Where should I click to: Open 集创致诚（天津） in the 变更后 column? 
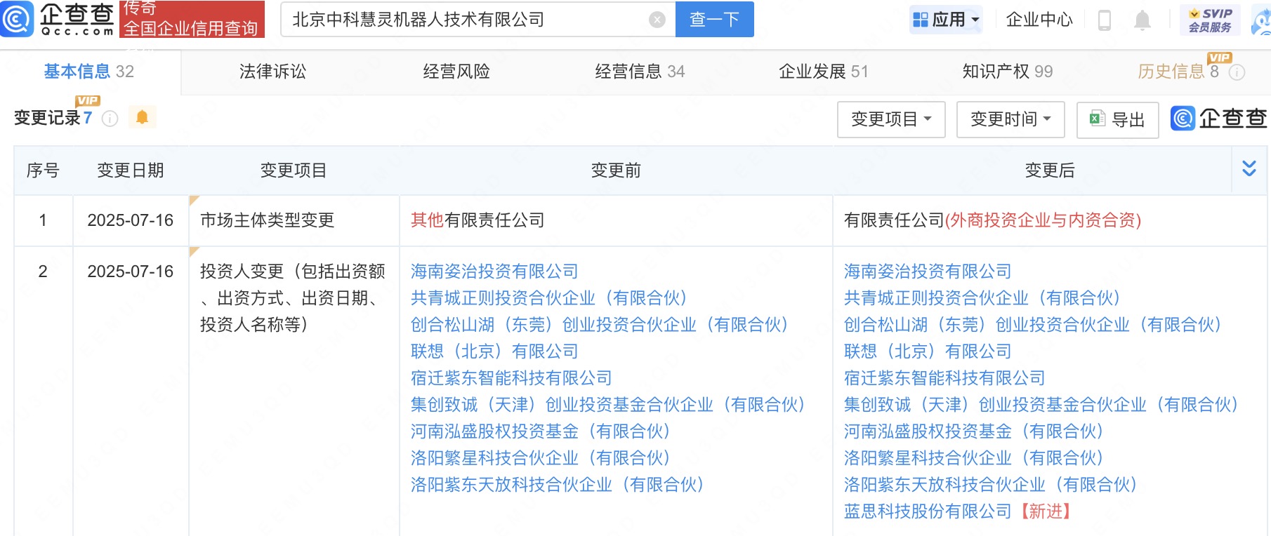pos(1041,405)
